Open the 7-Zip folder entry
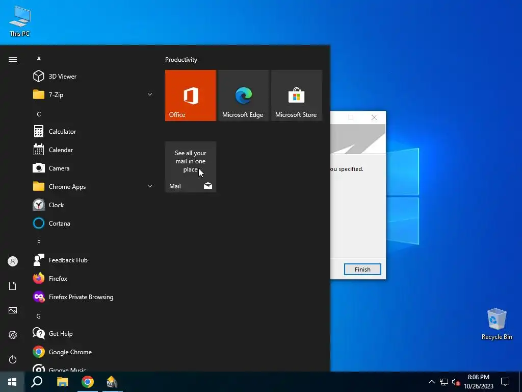 (x=93, y=94)
